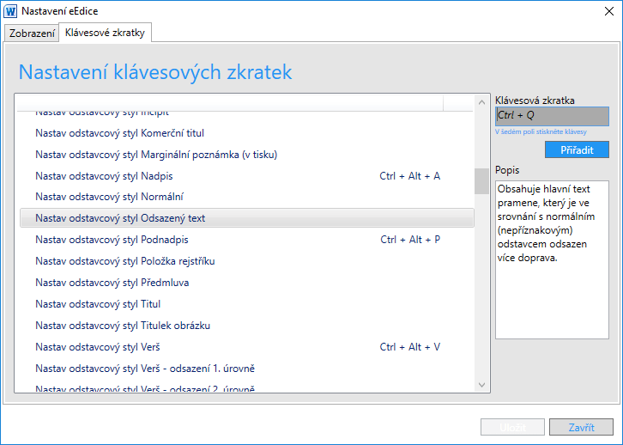Select row 'Nastav odstavcový styl Podnadpis'
623x445 pixels.
pos(247,240)
